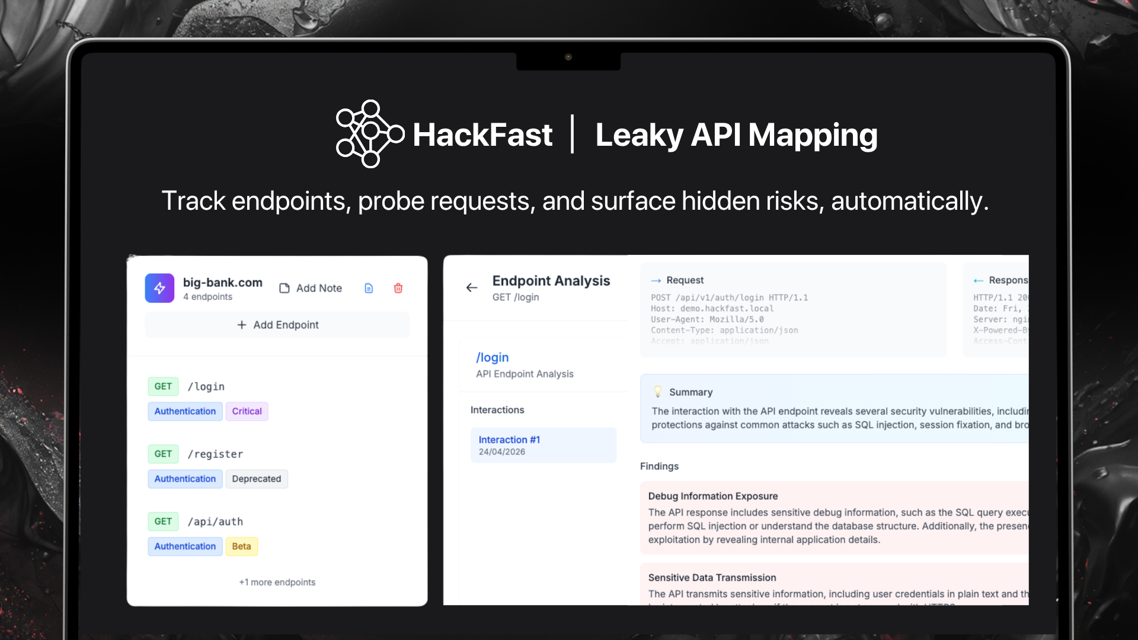Select the /login tab in the analysis sidebar
1138x640 pixels.
point(493,357)
